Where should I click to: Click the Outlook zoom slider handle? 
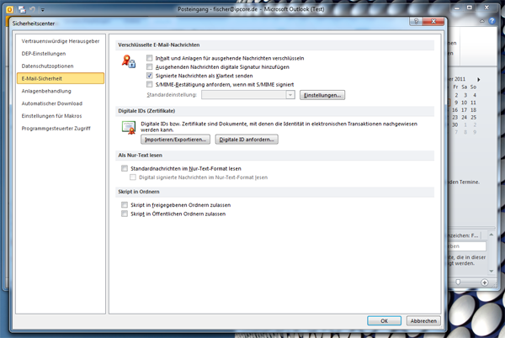click(458, 282)
